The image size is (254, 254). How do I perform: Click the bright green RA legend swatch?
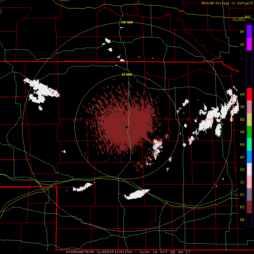(249, 144)
